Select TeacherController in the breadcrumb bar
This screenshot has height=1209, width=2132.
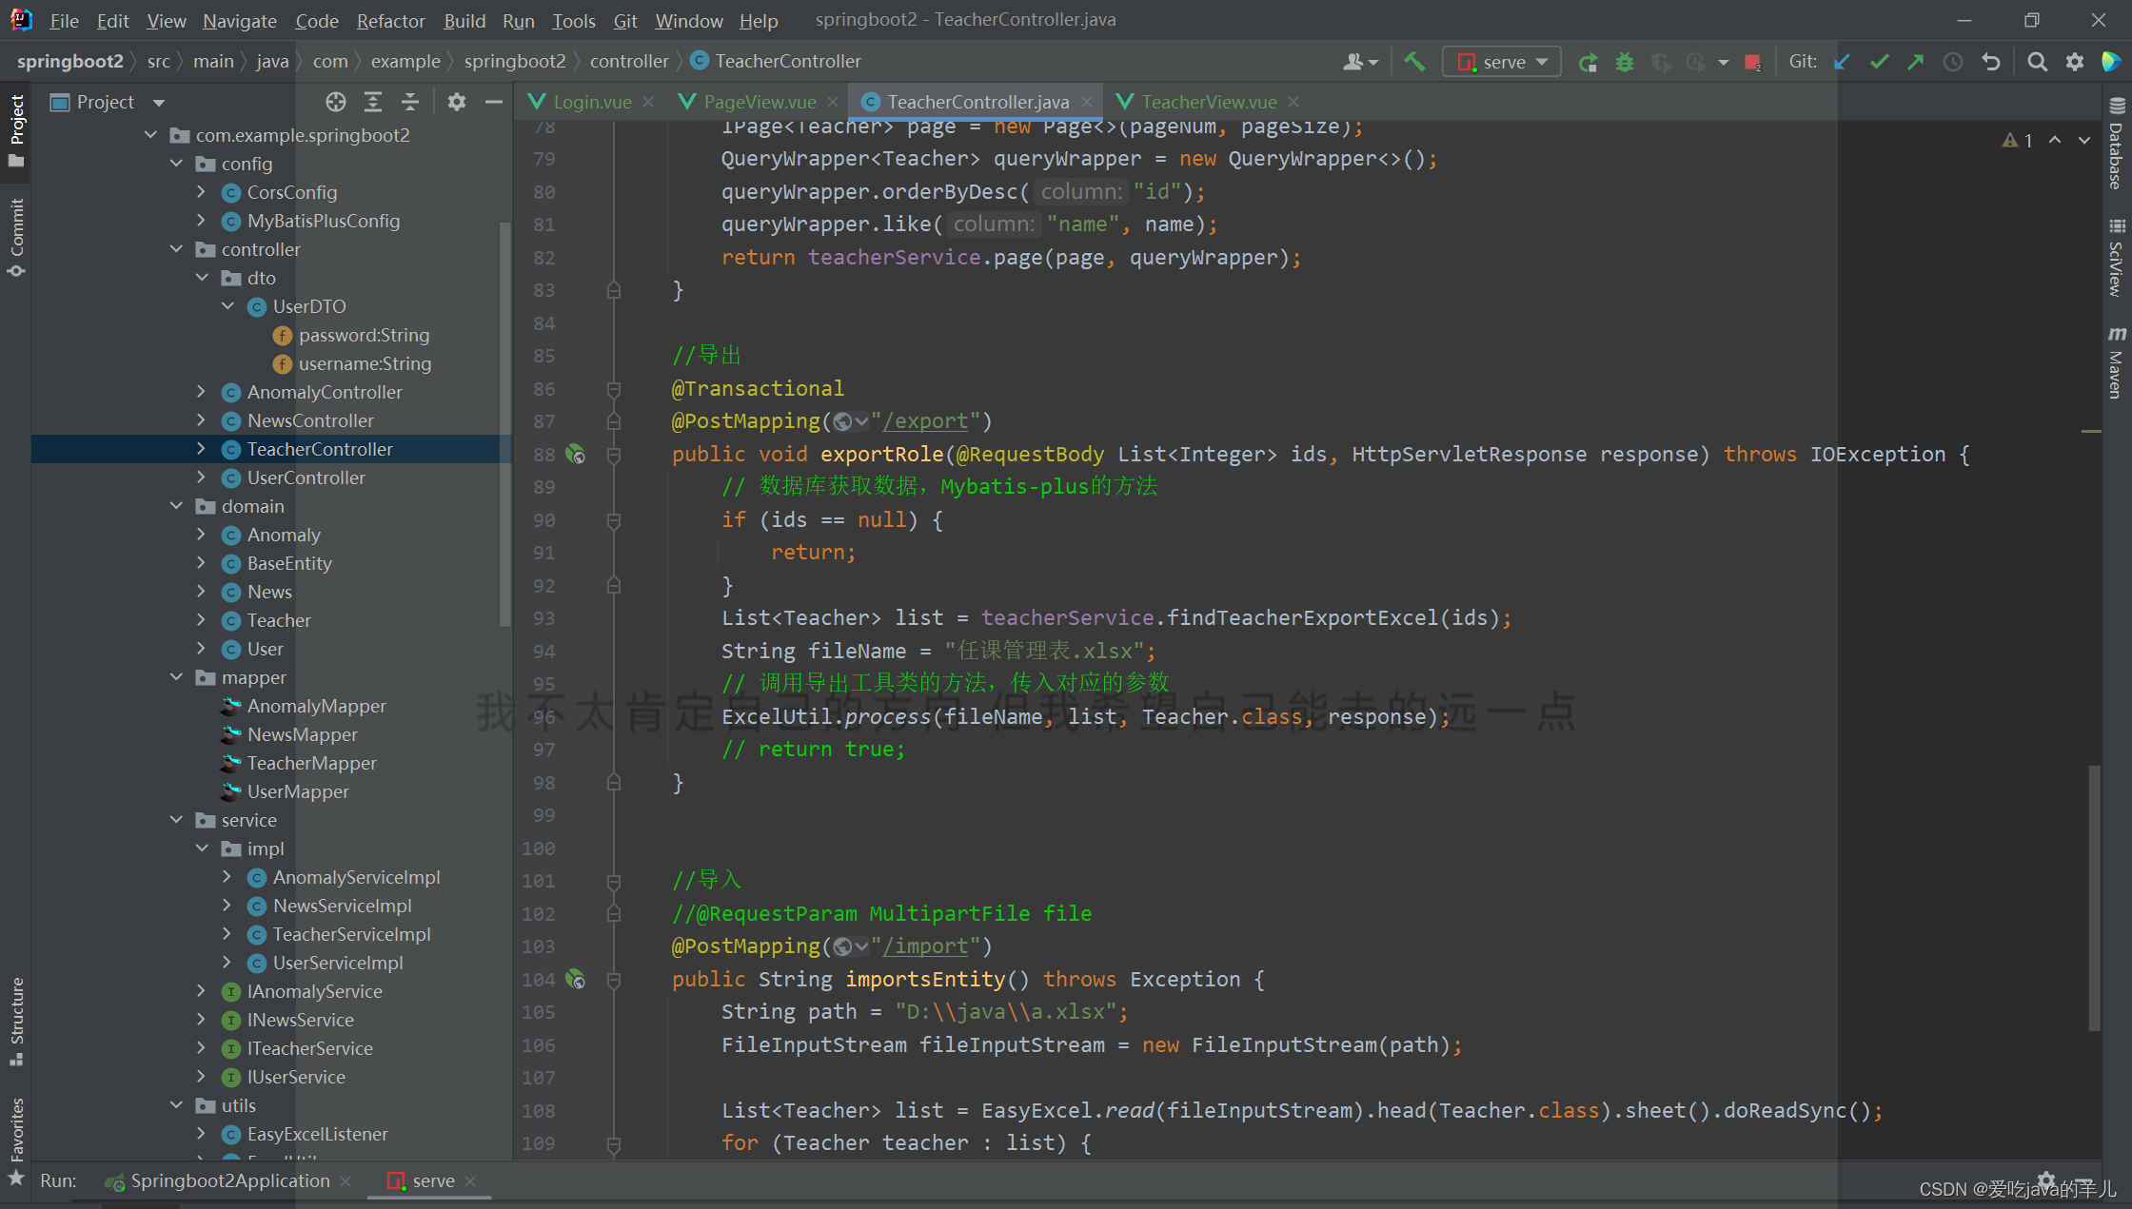787,60
